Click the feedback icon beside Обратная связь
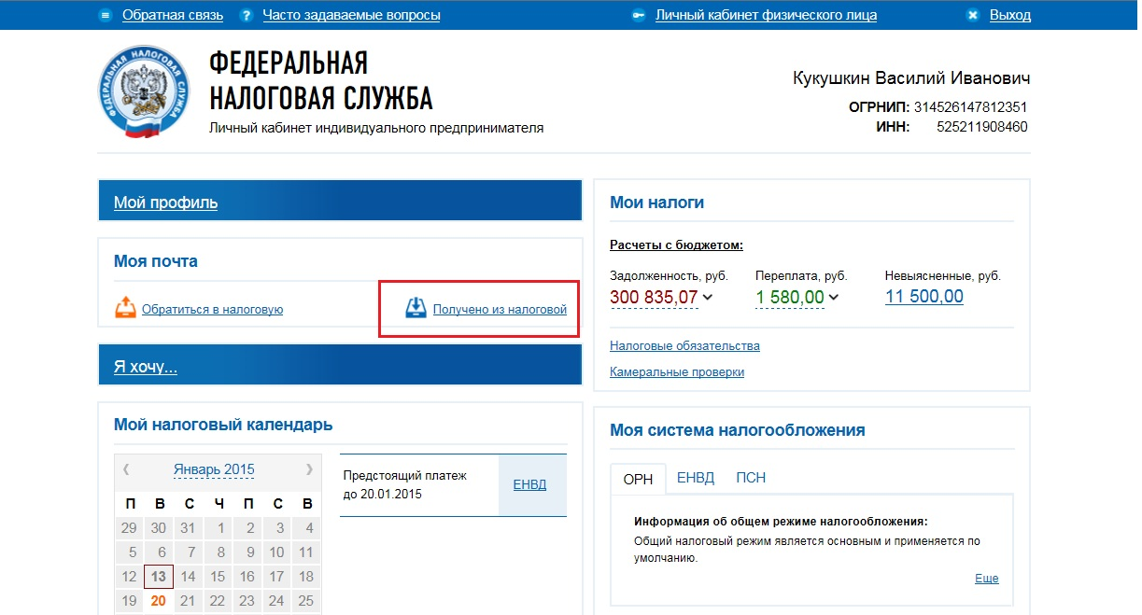Image resolution: width=1142 pixels, height=615 pixels. tap(106, 15)
